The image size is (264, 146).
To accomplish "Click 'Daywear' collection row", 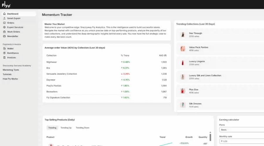I will (x=106, y=80).
